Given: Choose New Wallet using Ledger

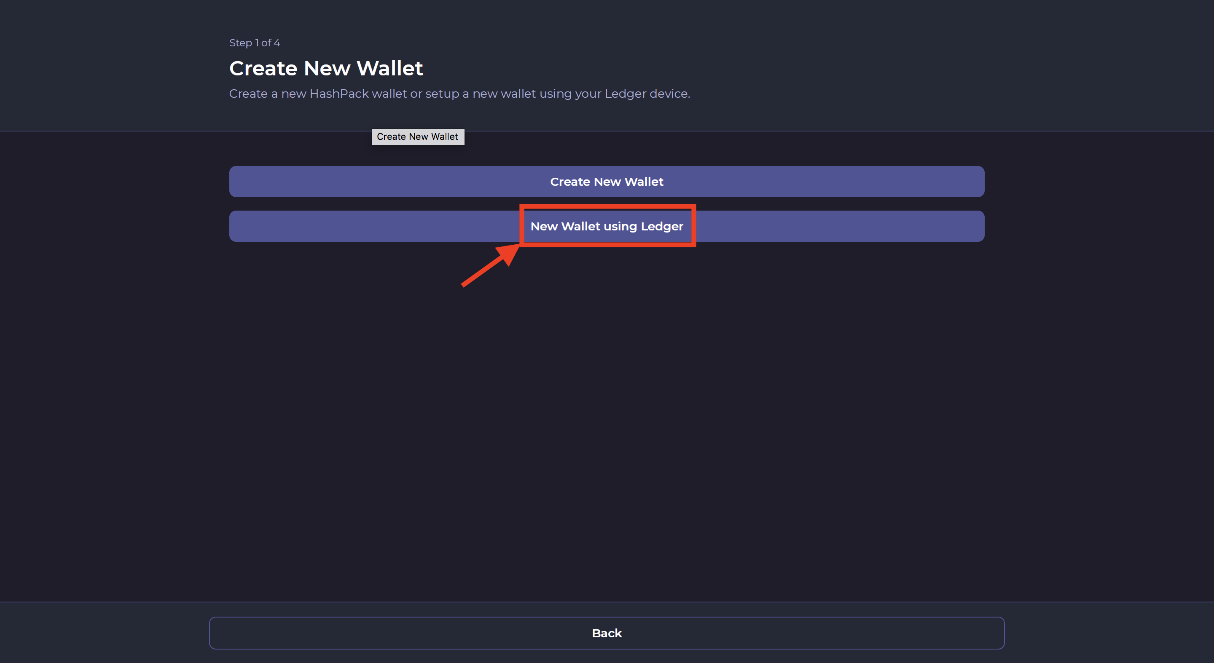Looking at the screenshot, I should 607,226.
